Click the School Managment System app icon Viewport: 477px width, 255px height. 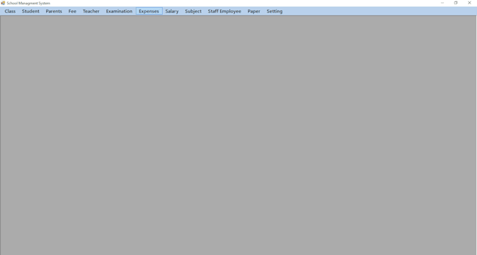[x=3, y=3]
